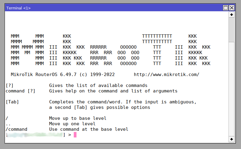Click the [Tab] key label
The width and height of the screenshot is (241, 149).
click(x=12, y=102)
